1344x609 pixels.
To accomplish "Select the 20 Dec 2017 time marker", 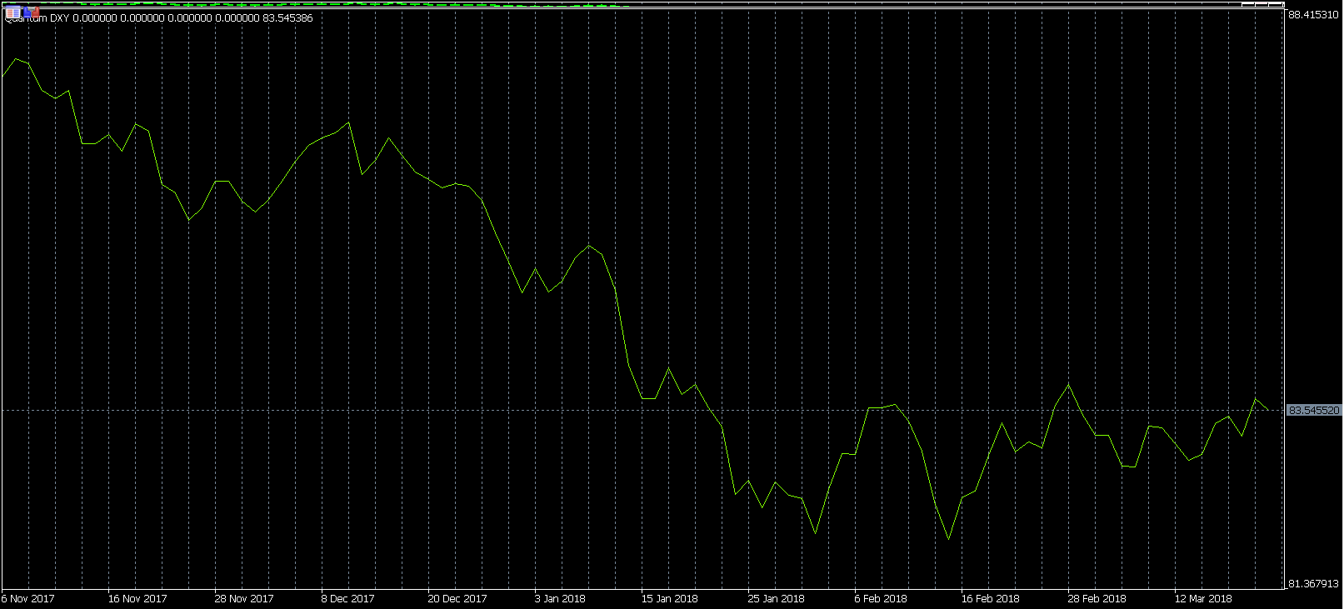I will (x=457, y=598).
